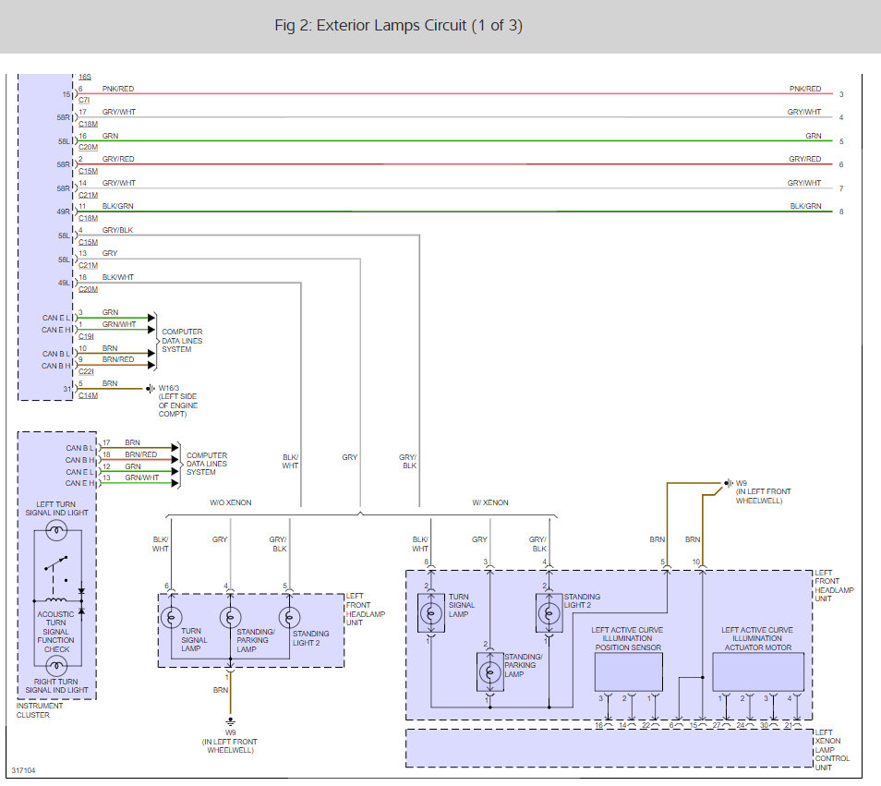Click the Fig 2 Exterior Lamps Circuit title
This screenshot has width=881, height=786.
398,26
